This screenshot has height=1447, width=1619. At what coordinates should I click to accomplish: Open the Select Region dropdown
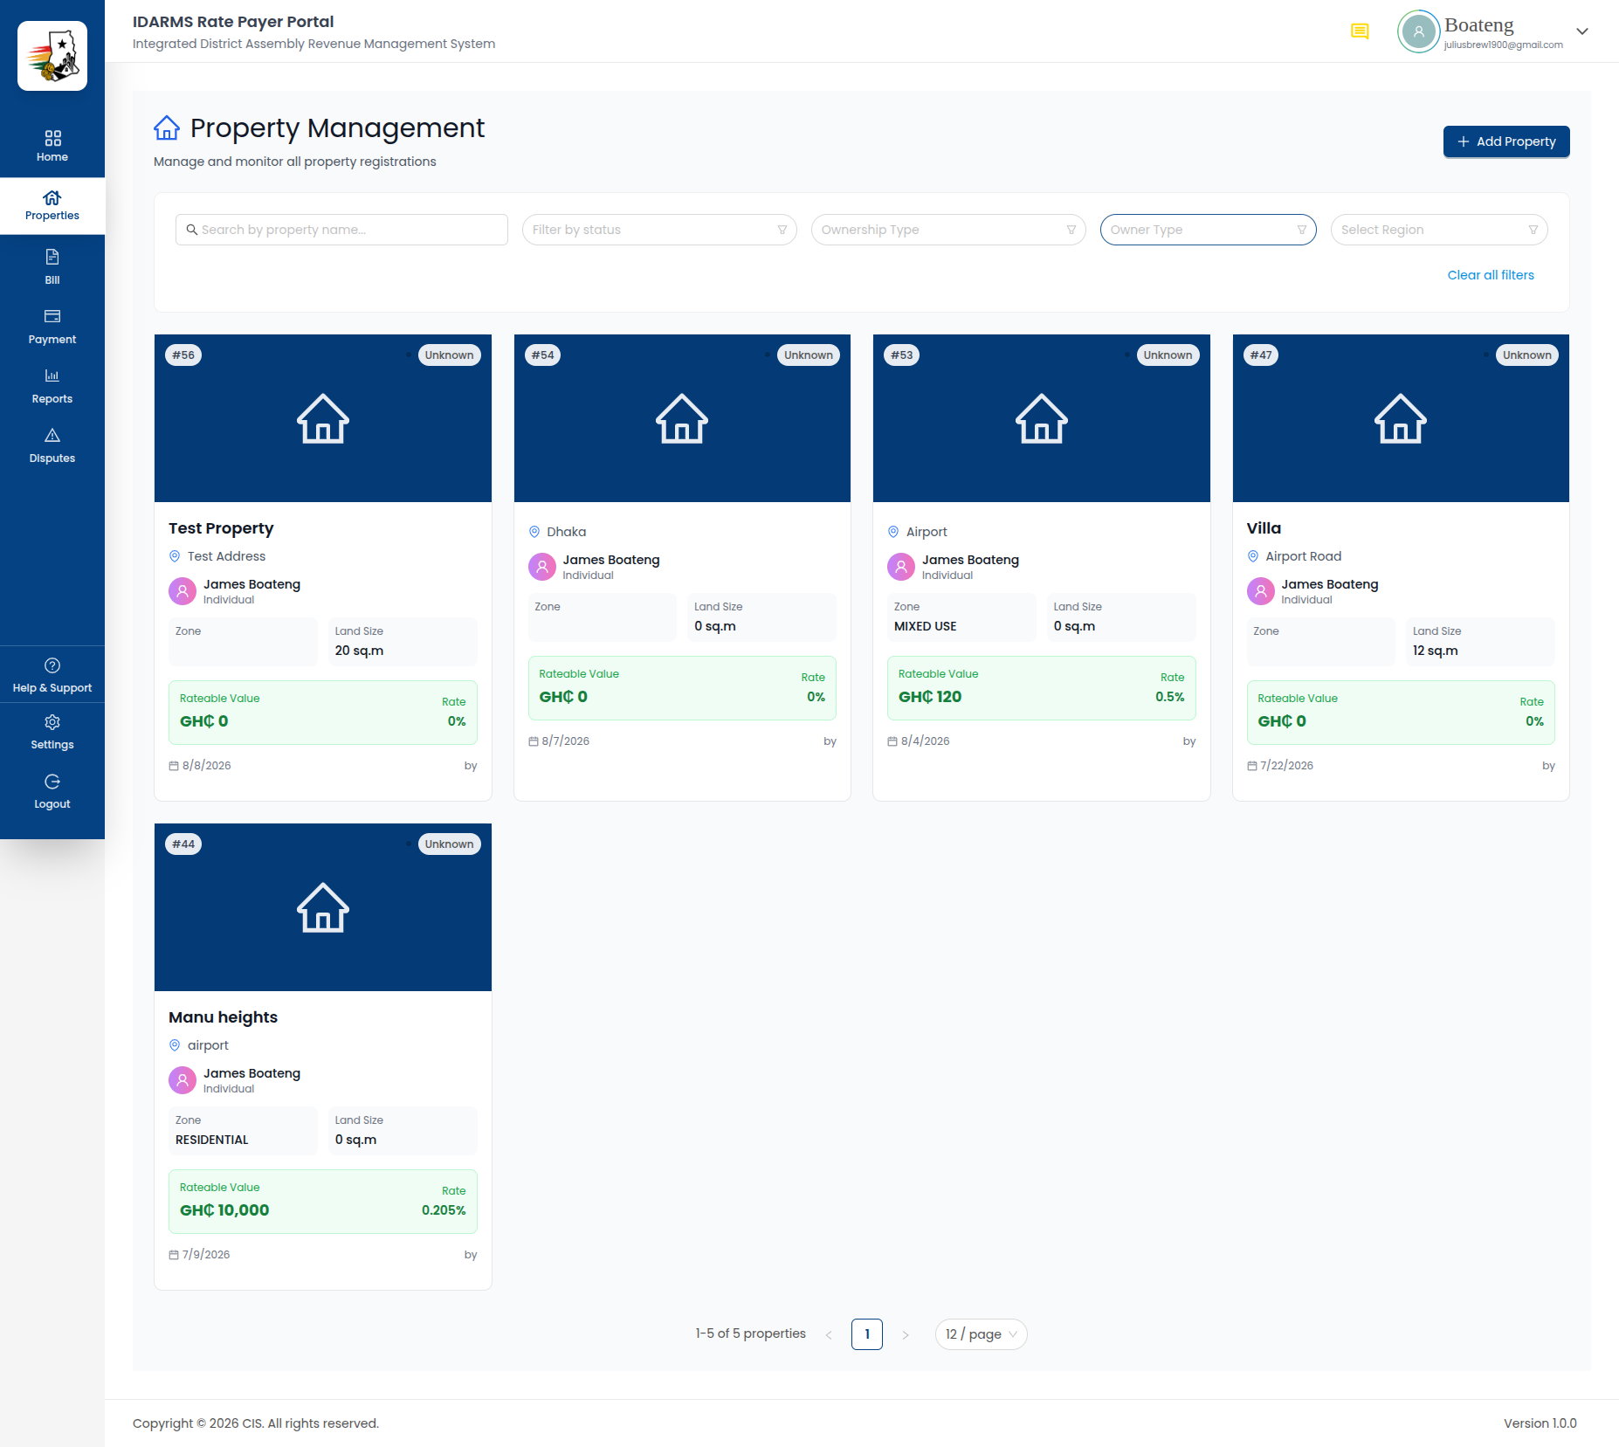click(x=1439, y=230)
